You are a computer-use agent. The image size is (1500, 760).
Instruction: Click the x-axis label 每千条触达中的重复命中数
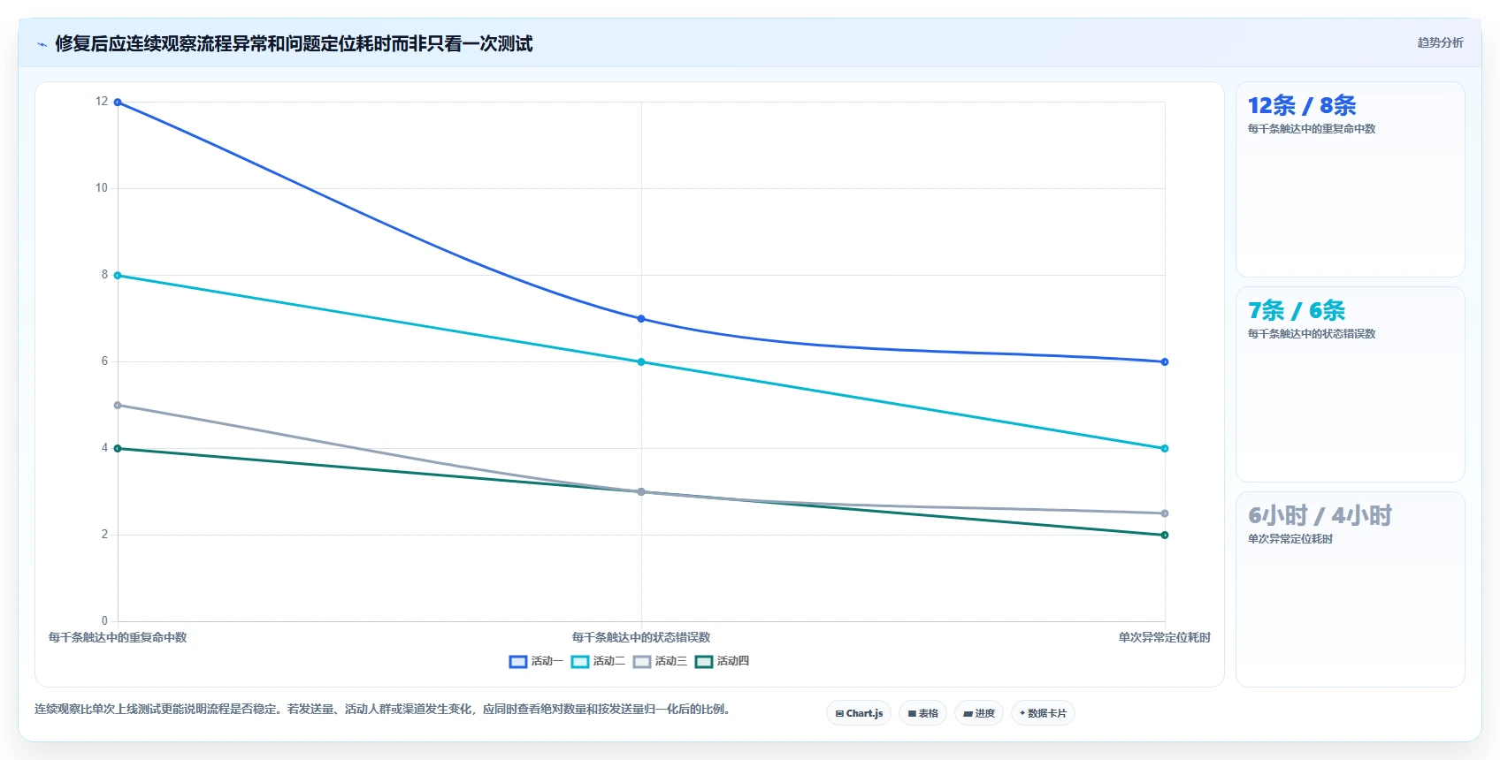point(118,637)
